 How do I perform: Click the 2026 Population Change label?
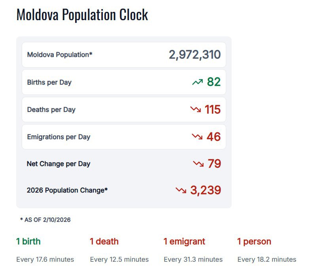pyautogui.click(x=67, y=190)
